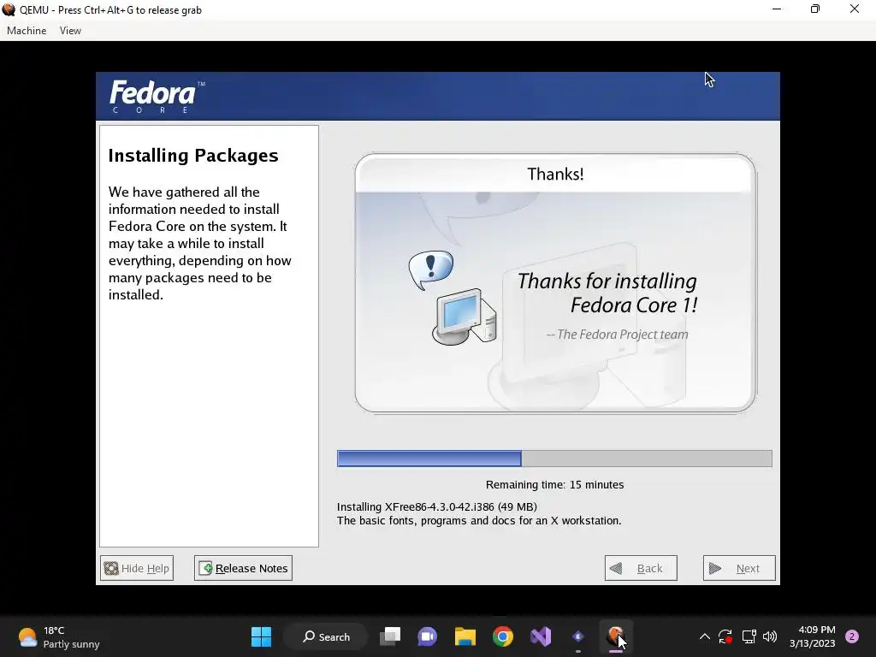Click the Back arrow icon
This screenshot has width=876, height=657.
[616, 569]
